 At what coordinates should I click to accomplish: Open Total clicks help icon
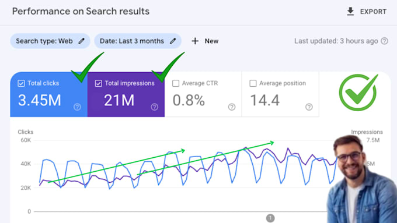(x=77, y=107)
